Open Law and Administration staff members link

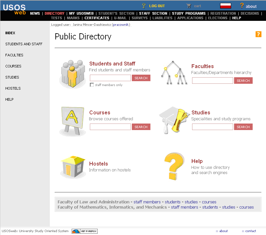pos(147,202)
